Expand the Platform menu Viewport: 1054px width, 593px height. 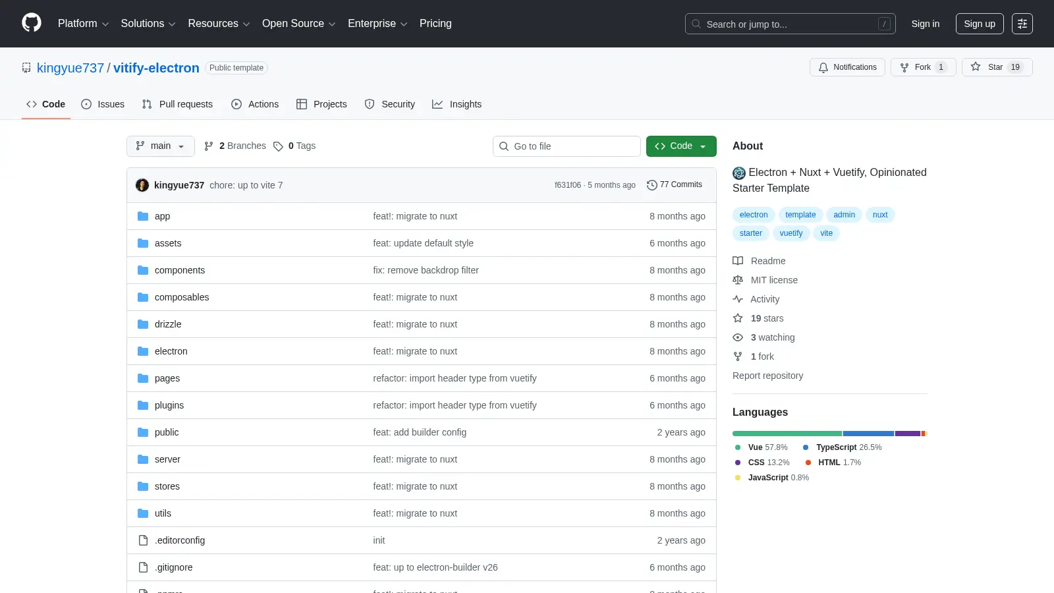click(83, 24)
